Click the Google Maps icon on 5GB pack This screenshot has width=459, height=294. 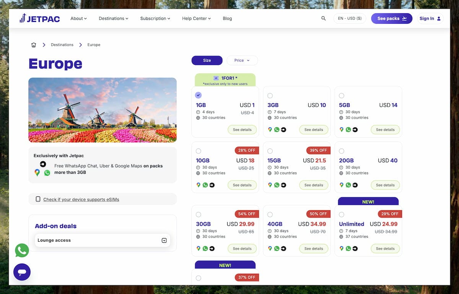point(342,130)
